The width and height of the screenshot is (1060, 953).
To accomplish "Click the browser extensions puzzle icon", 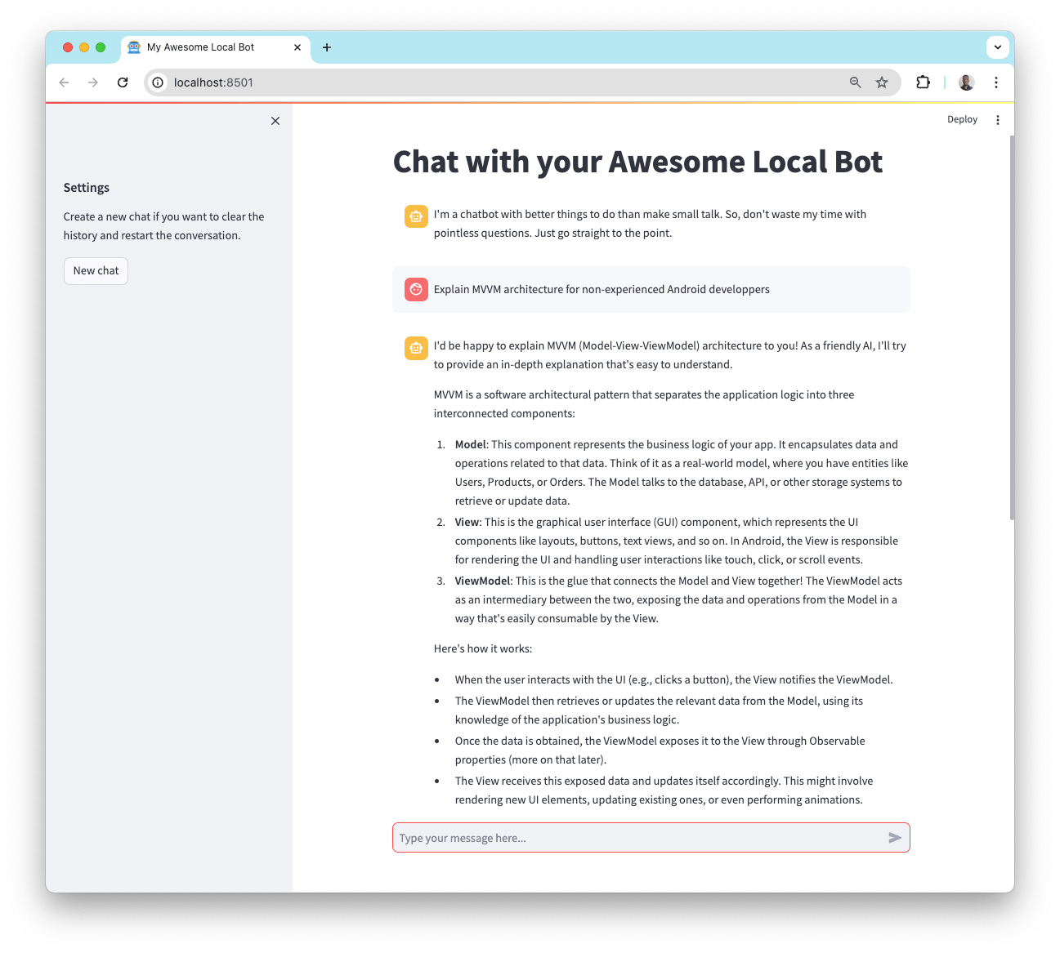I will click(x=923, y=82).
